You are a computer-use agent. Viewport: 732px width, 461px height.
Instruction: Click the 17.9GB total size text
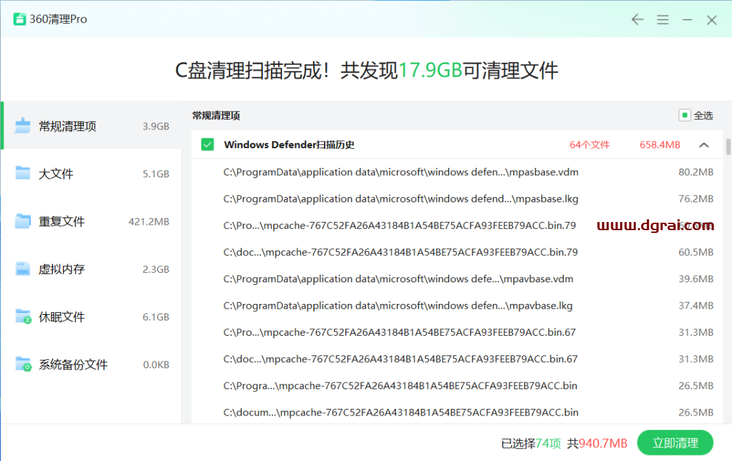pos(430,71)
